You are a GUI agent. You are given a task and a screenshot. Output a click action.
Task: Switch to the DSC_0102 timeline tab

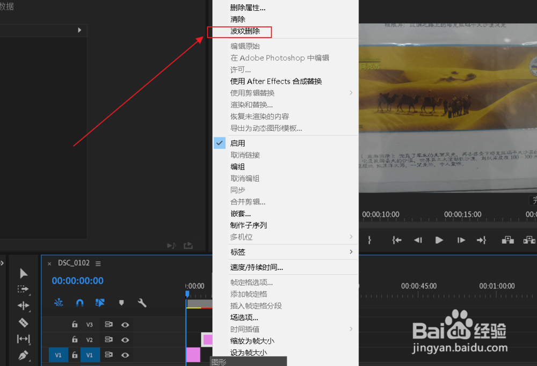pos(72,263)
